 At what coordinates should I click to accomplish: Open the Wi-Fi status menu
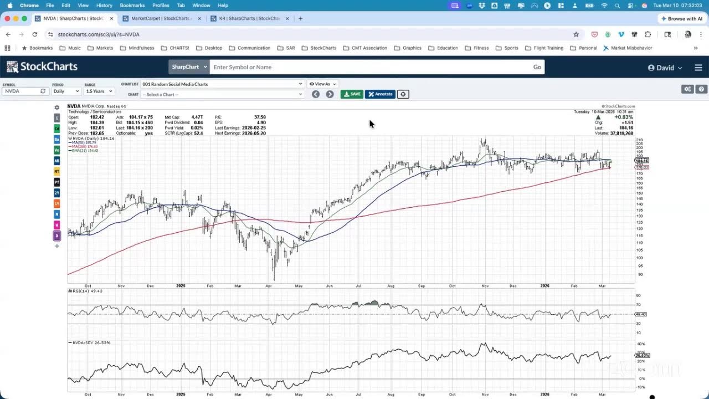tap(604, 6)
